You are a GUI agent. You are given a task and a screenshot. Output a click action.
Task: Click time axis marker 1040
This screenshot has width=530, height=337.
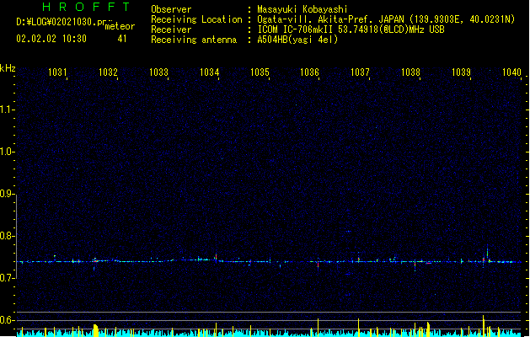tap(511, 72)
